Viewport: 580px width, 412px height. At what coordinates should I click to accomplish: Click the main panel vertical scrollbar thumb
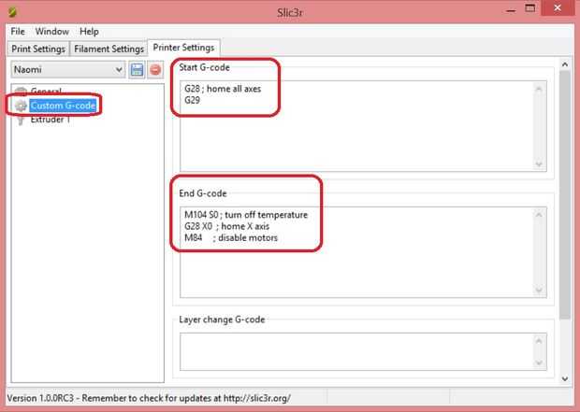[565, 194]
